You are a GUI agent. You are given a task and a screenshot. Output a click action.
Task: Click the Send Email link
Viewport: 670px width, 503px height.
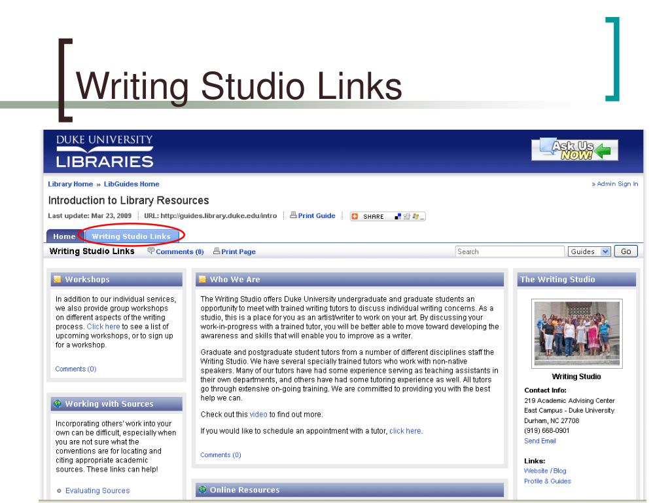point(540,441)
